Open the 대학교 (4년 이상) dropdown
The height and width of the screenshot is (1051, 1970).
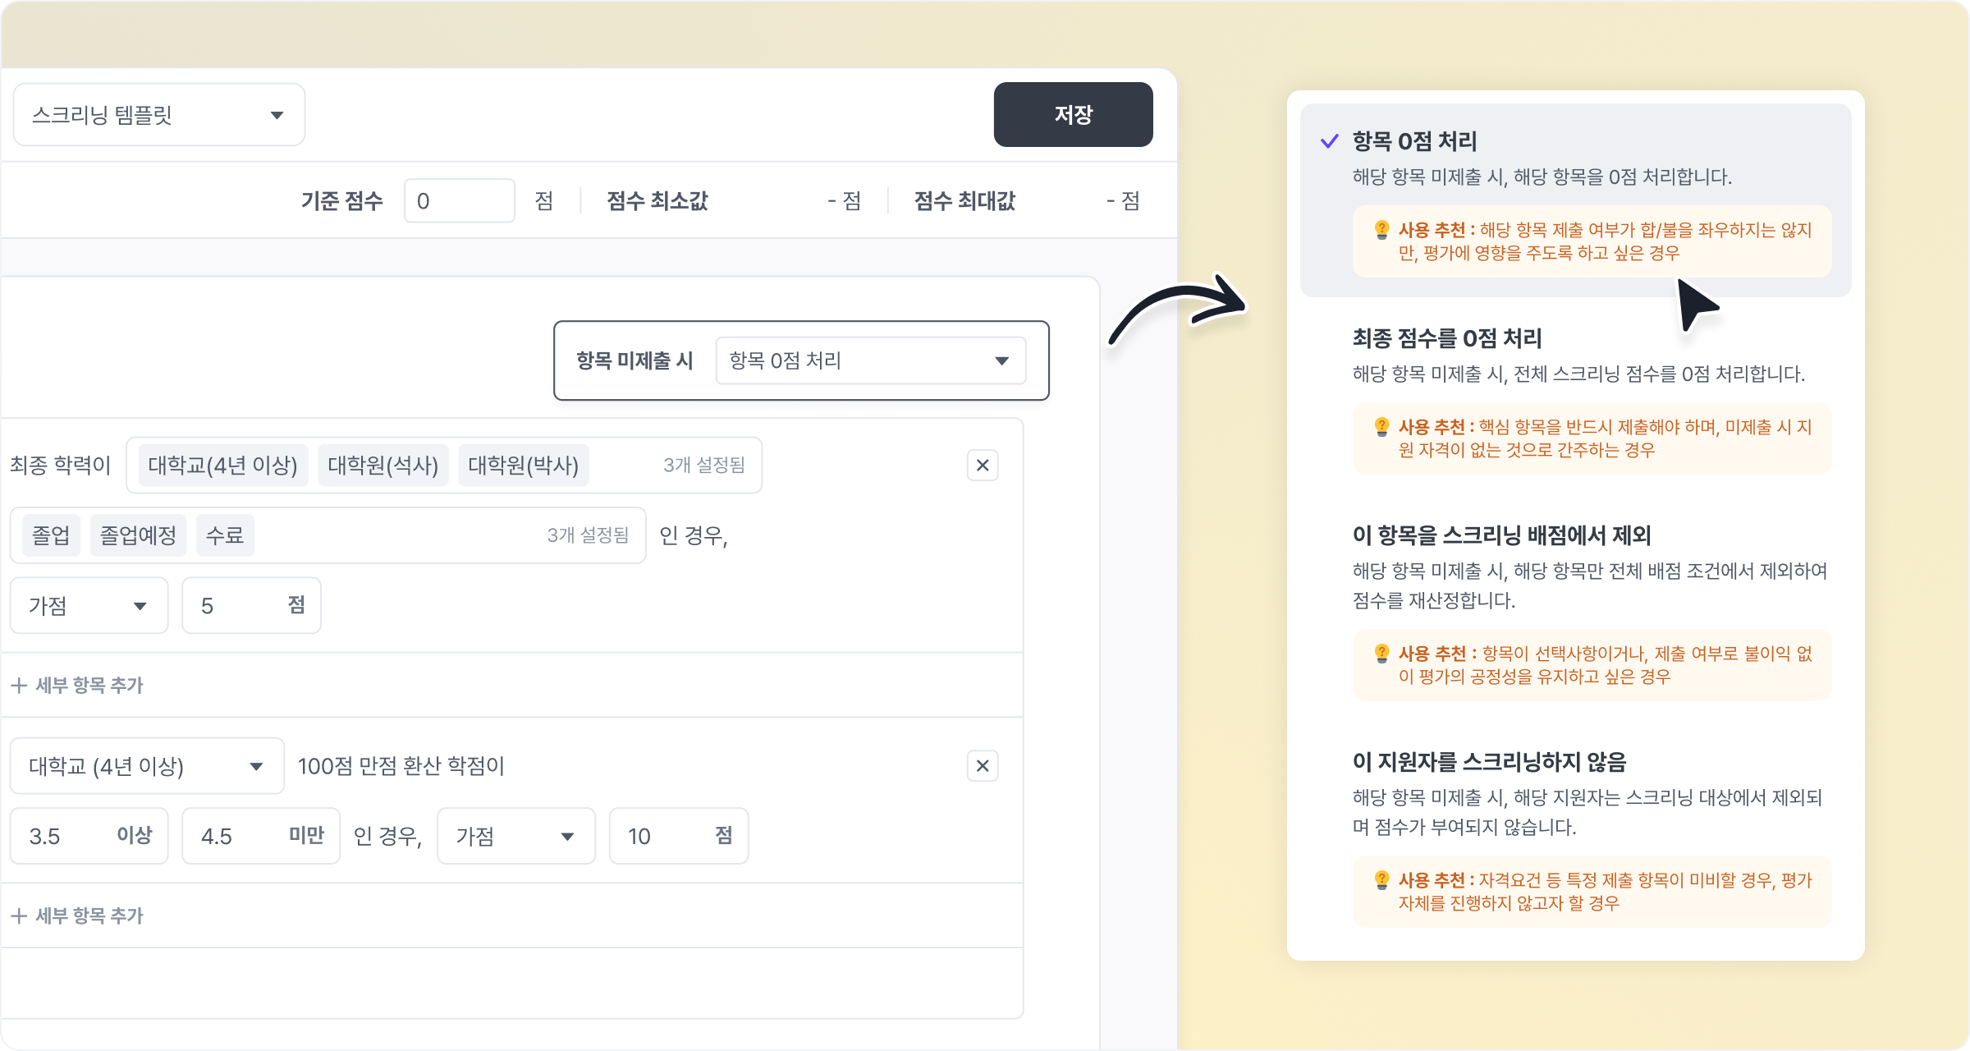[x=147, y=766]
